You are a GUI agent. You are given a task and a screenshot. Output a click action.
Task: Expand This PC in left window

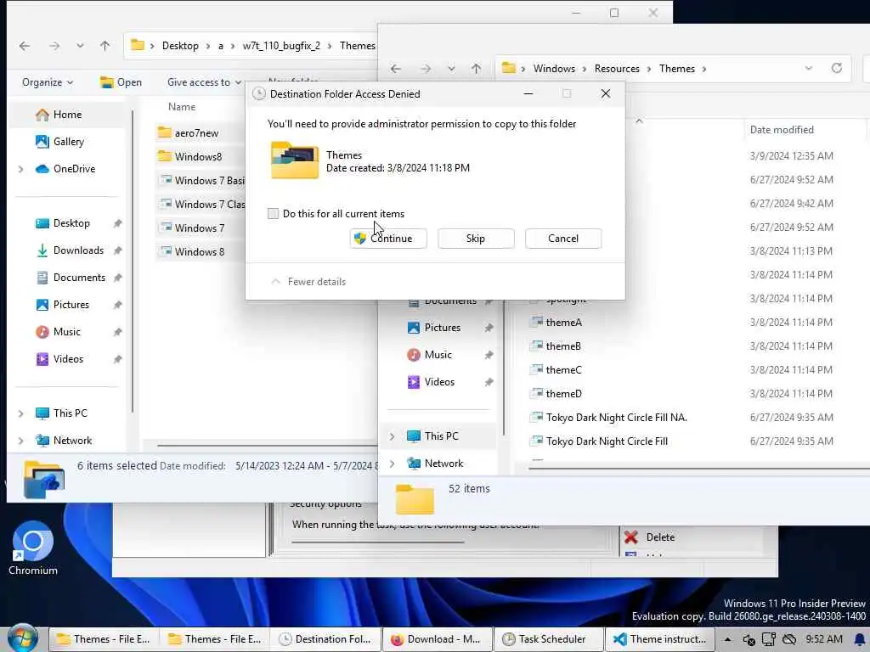pyautogui.click(x=21, y=413)
